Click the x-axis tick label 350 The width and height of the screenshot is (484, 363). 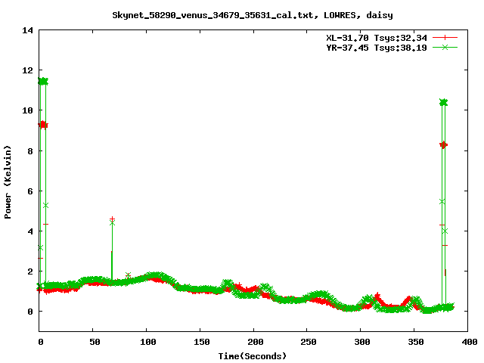(416, 342)
